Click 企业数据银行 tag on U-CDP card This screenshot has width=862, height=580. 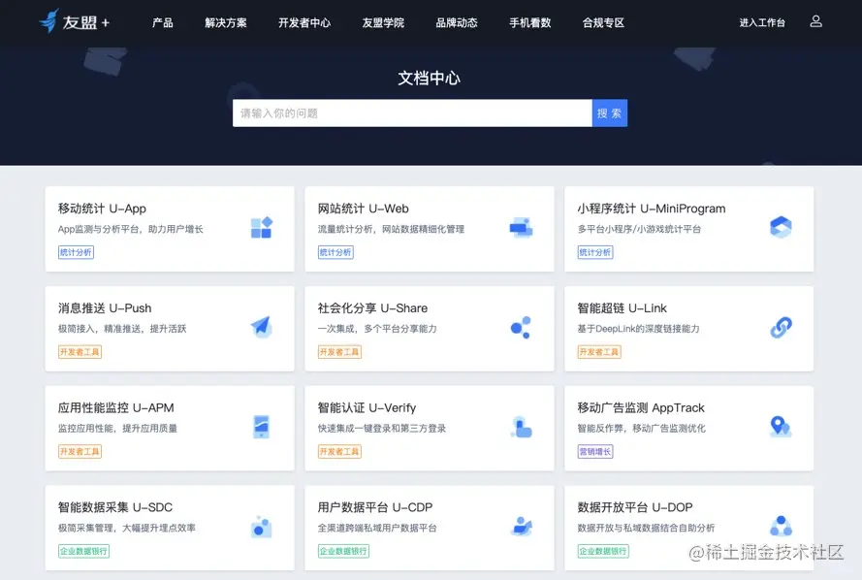click(x=343, y=551)
